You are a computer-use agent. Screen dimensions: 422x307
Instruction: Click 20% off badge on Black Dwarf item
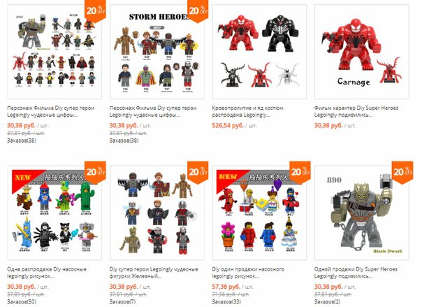click(x=402, y=172)
